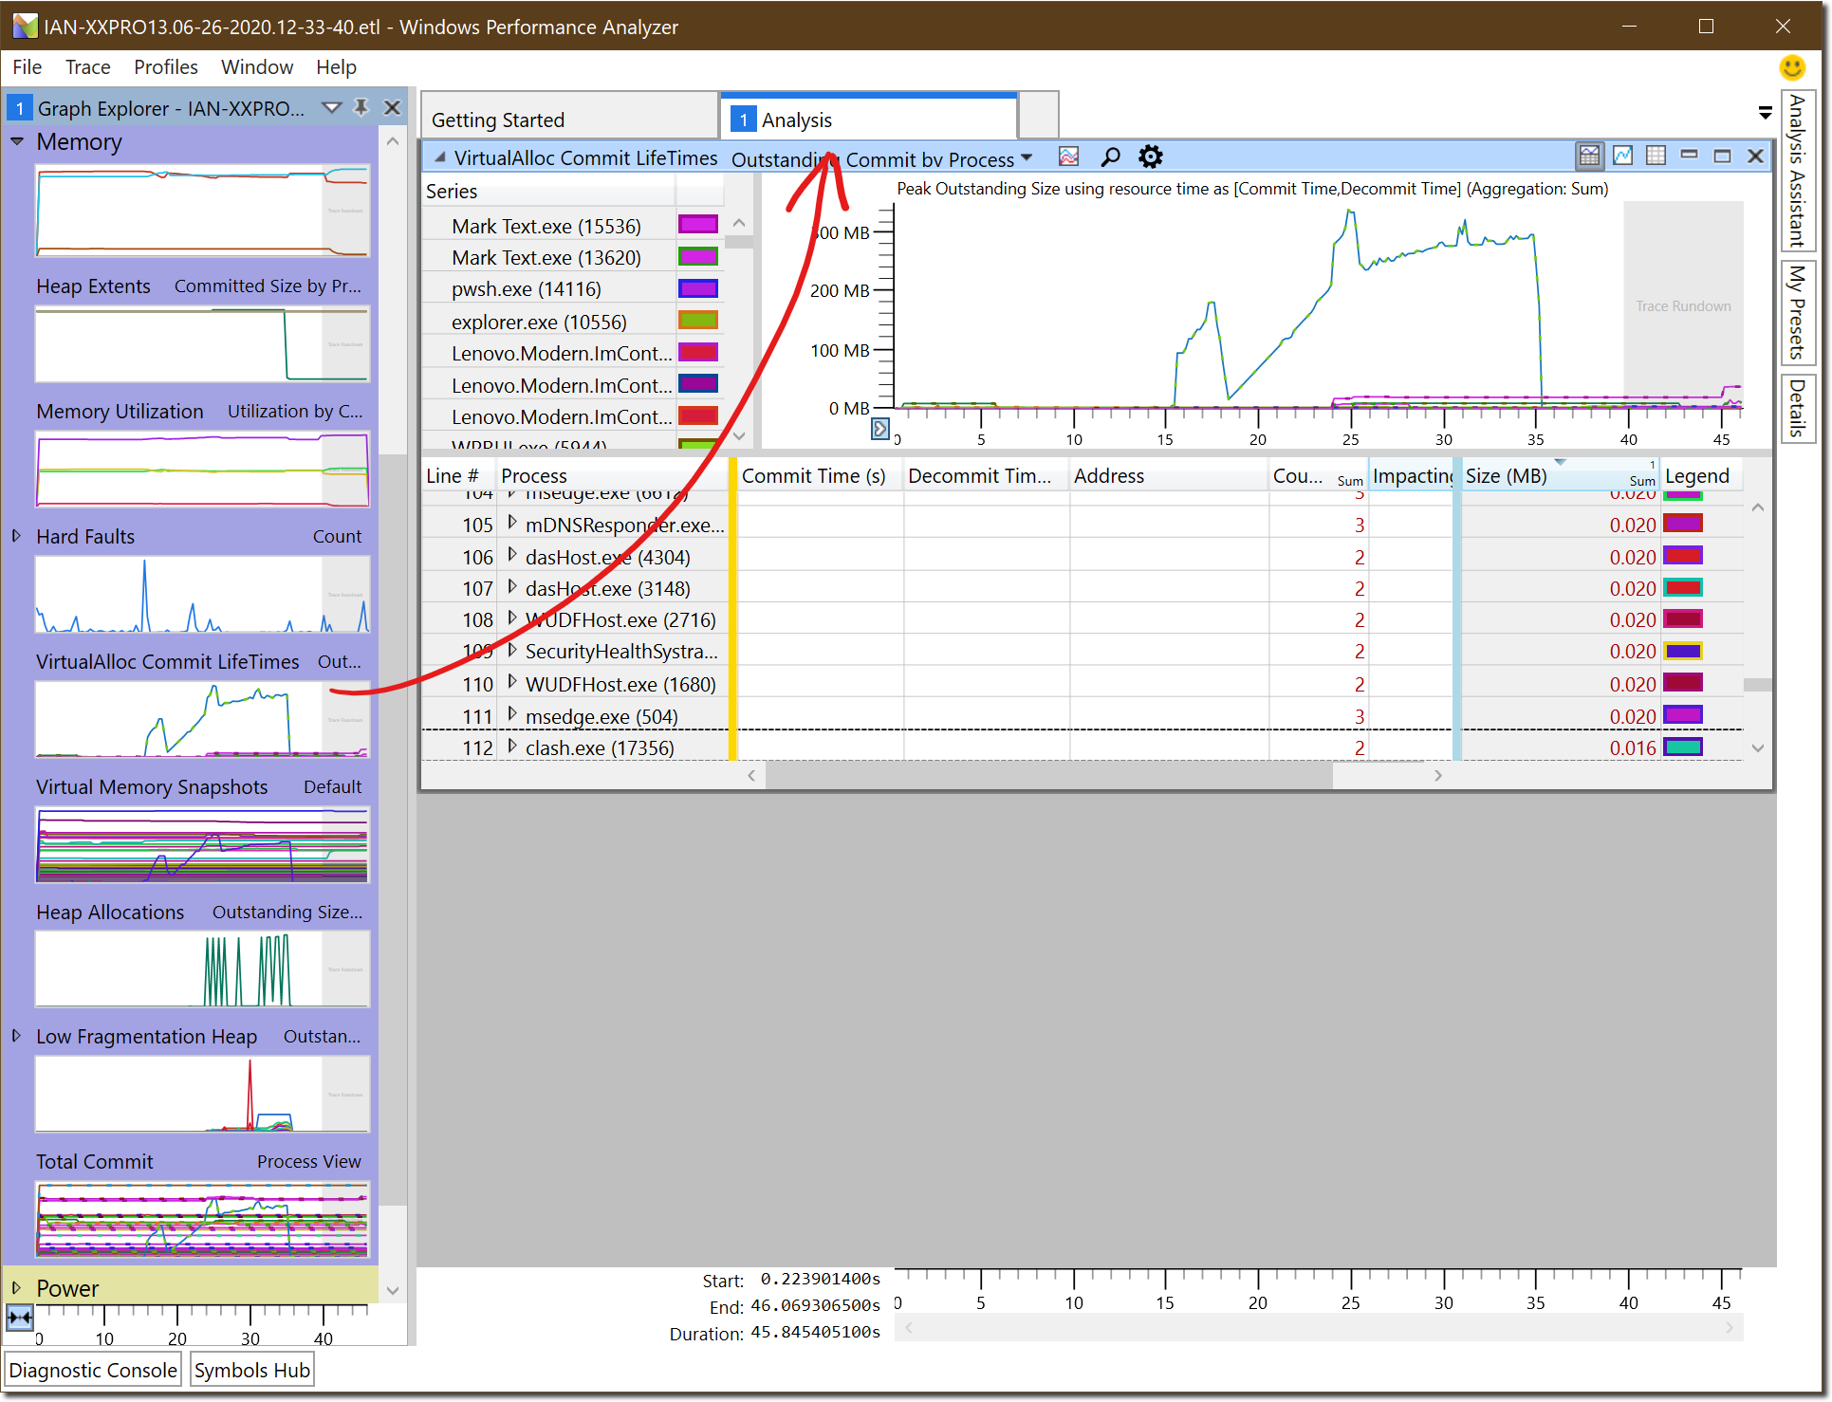Select the graph-and-table layout icon
The width and height of the screenshot is (1832, 1402).
(x=1590, y=156)
